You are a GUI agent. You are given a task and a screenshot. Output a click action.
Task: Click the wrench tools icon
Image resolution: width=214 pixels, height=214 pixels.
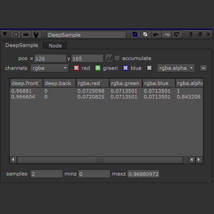pyautogui.click(x=36, y=34)
